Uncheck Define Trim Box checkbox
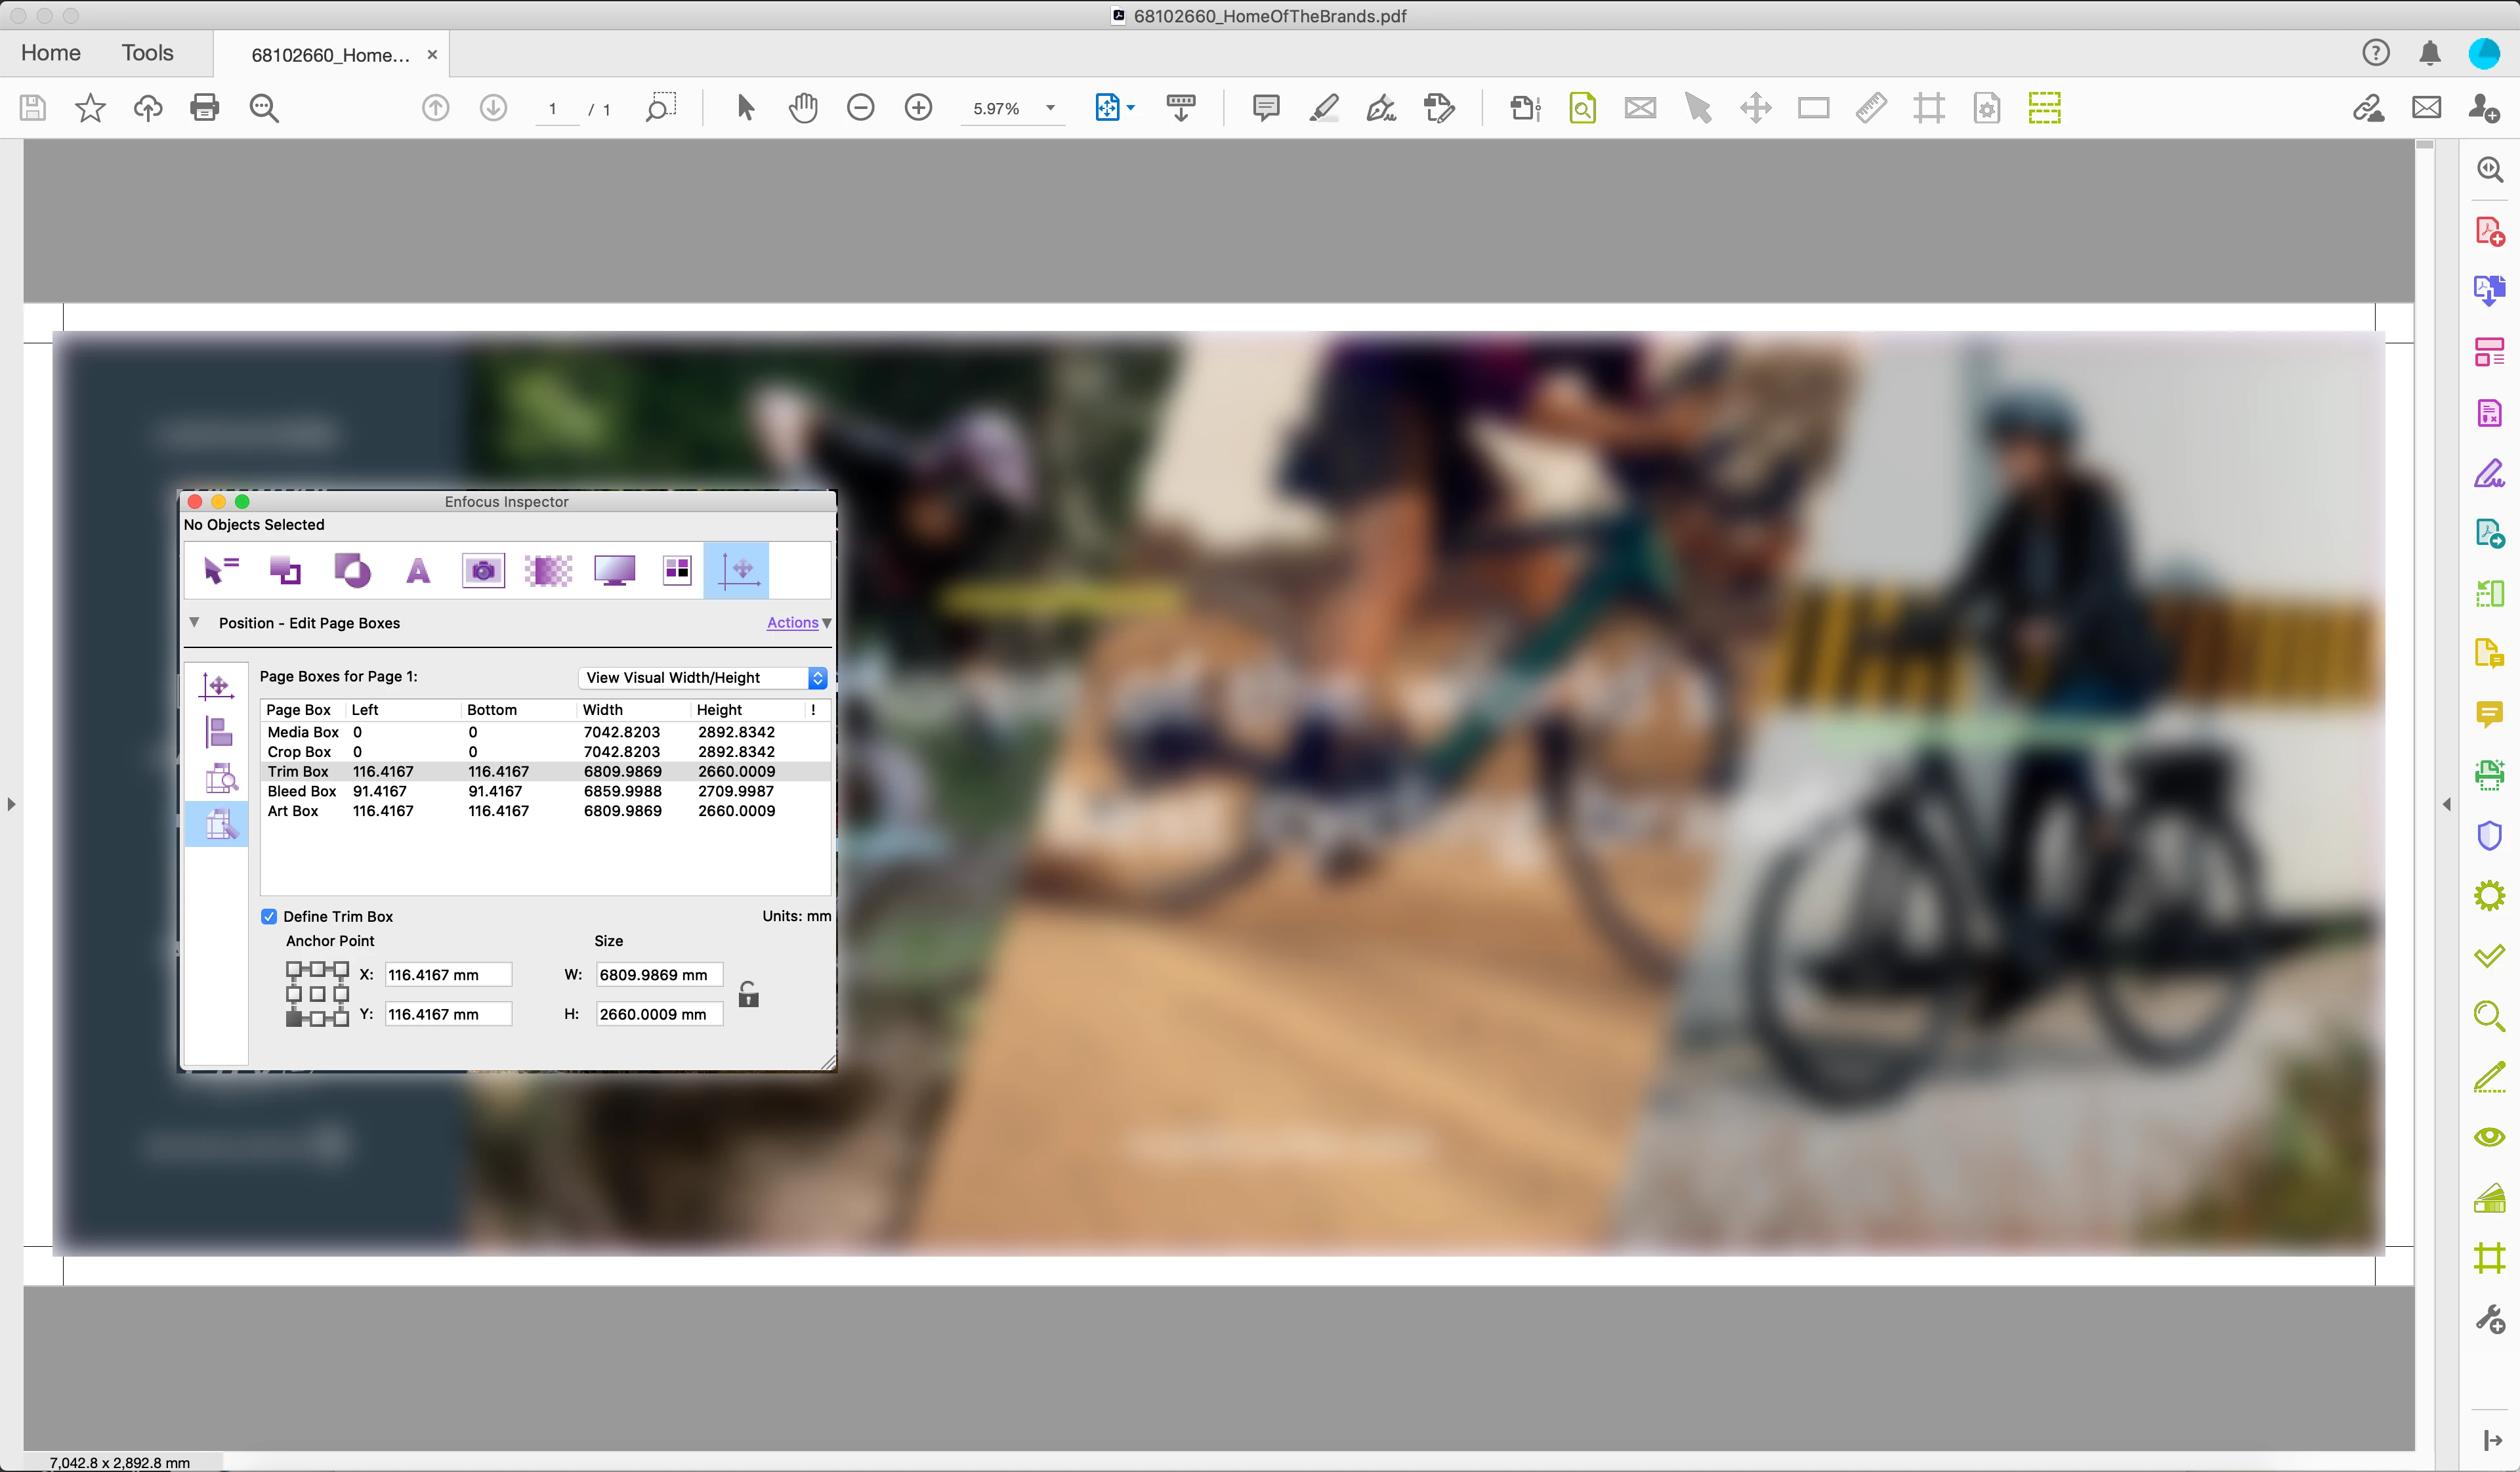 point(269,917)
